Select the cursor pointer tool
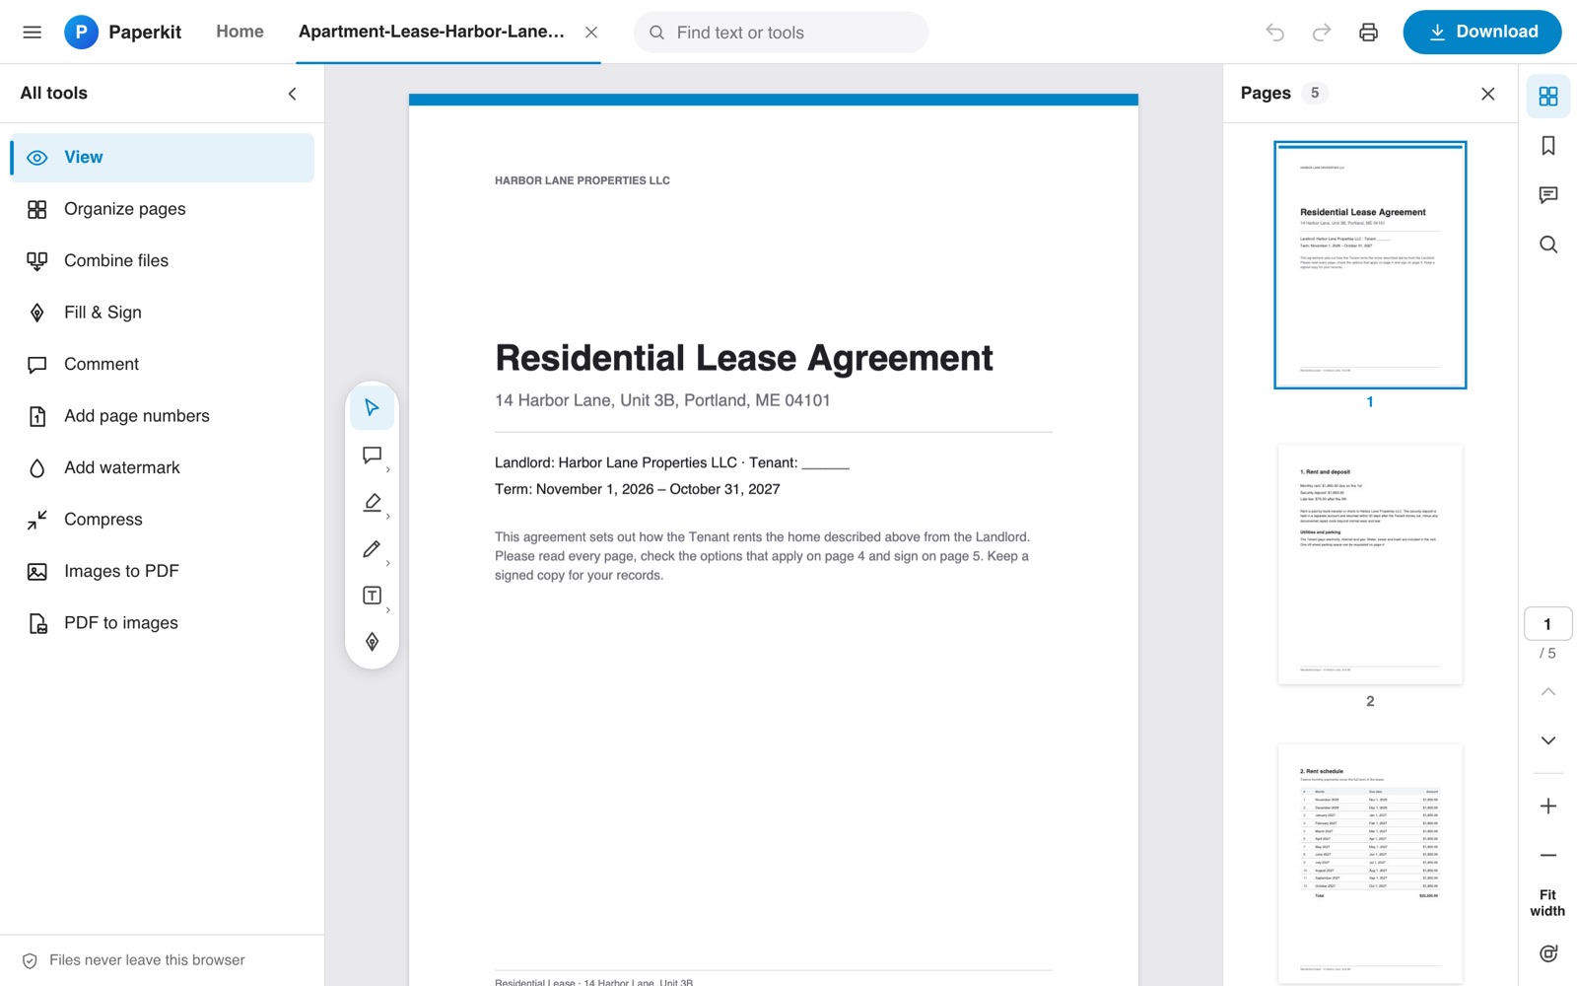Screen dimensions: 1577x986 click(372, 408)
